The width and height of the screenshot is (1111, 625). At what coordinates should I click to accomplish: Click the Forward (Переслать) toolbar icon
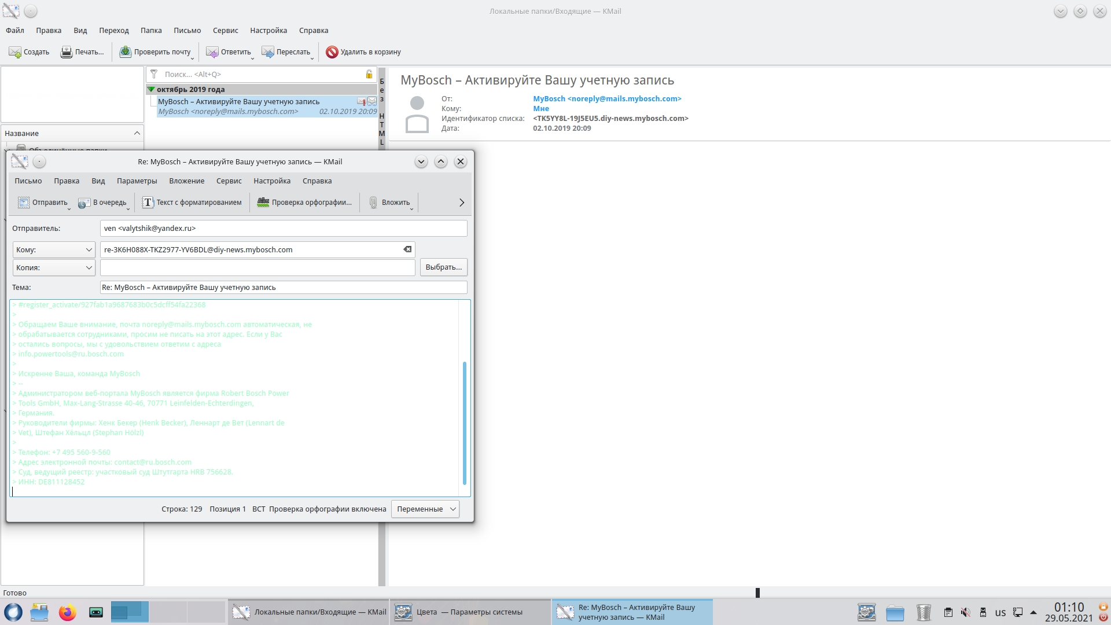pos(268,52)
